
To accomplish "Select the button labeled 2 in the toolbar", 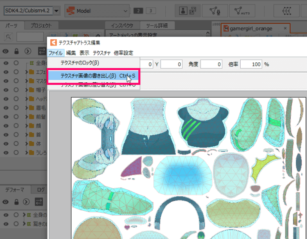I will (138, 11).
